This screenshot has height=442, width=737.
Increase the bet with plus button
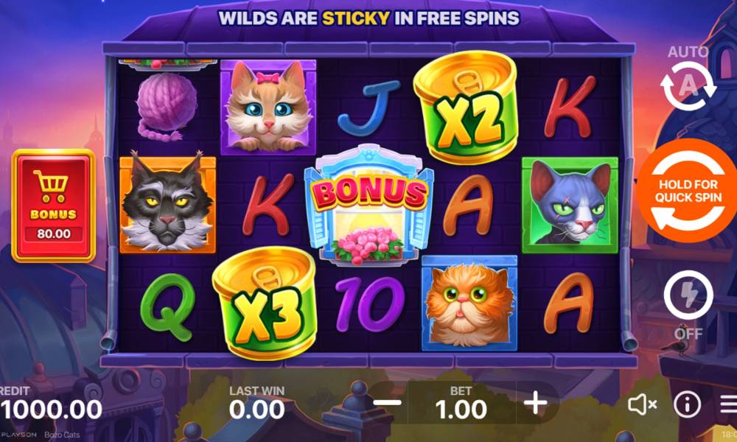pyautogui.click(x=535, y=403)
